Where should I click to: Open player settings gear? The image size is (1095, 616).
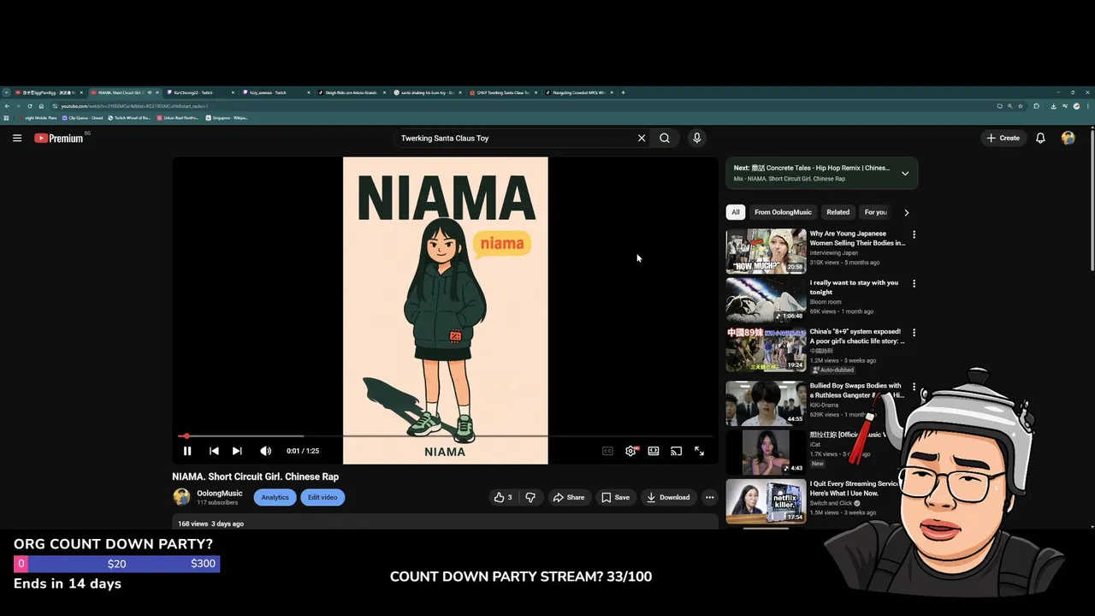pyautogui.click(x=630, y=451)
